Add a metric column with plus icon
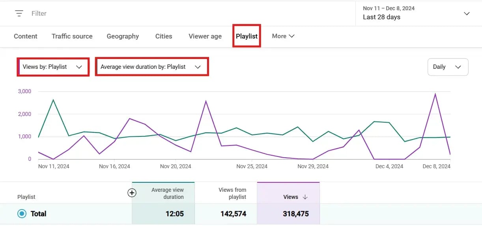This screenshot has width=482, height=226. (132, 193)
